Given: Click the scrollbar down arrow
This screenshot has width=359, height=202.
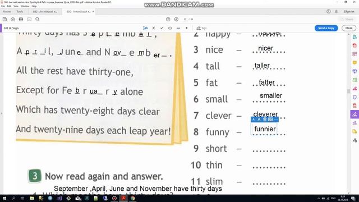Looking at the screenshot, I should (x=348, y=193).
